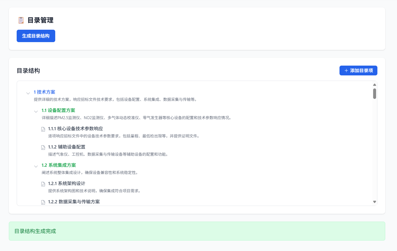Select 1.2.1 系统架构设计 item
This screenshot has height=251, width=397.
(x=67, y=183)
